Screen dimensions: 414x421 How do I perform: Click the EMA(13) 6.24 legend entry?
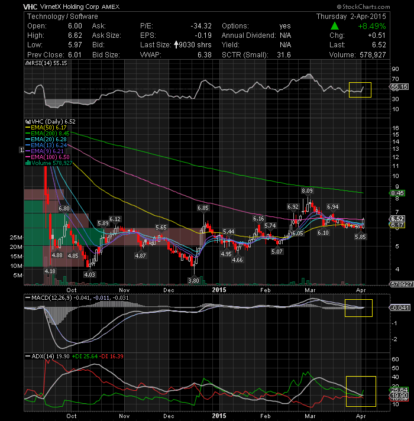46,145
